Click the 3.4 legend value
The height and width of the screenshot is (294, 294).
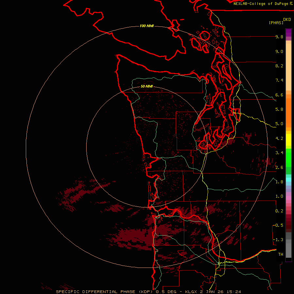279,153
